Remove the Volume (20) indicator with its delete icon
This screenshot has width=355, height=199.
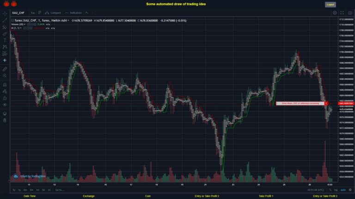point(34,24)
